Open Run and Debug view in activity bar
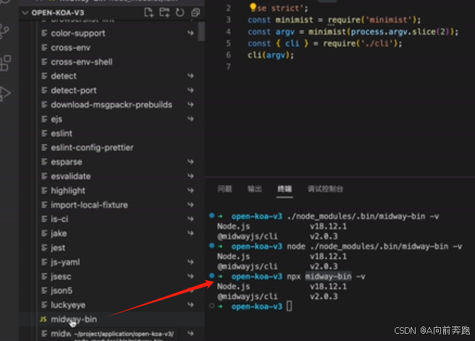This screenshot has height=341, width=475. [5, 93]
